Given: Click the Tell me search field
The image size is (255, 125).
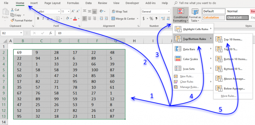Looking at the screenshot, I should (197, 3).
